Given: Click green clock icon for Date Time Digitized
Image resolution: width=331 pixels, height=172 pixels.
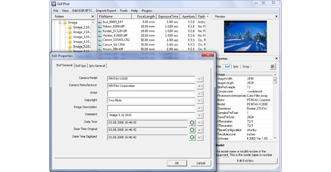Looking at the screenshot, I should 192,138.
